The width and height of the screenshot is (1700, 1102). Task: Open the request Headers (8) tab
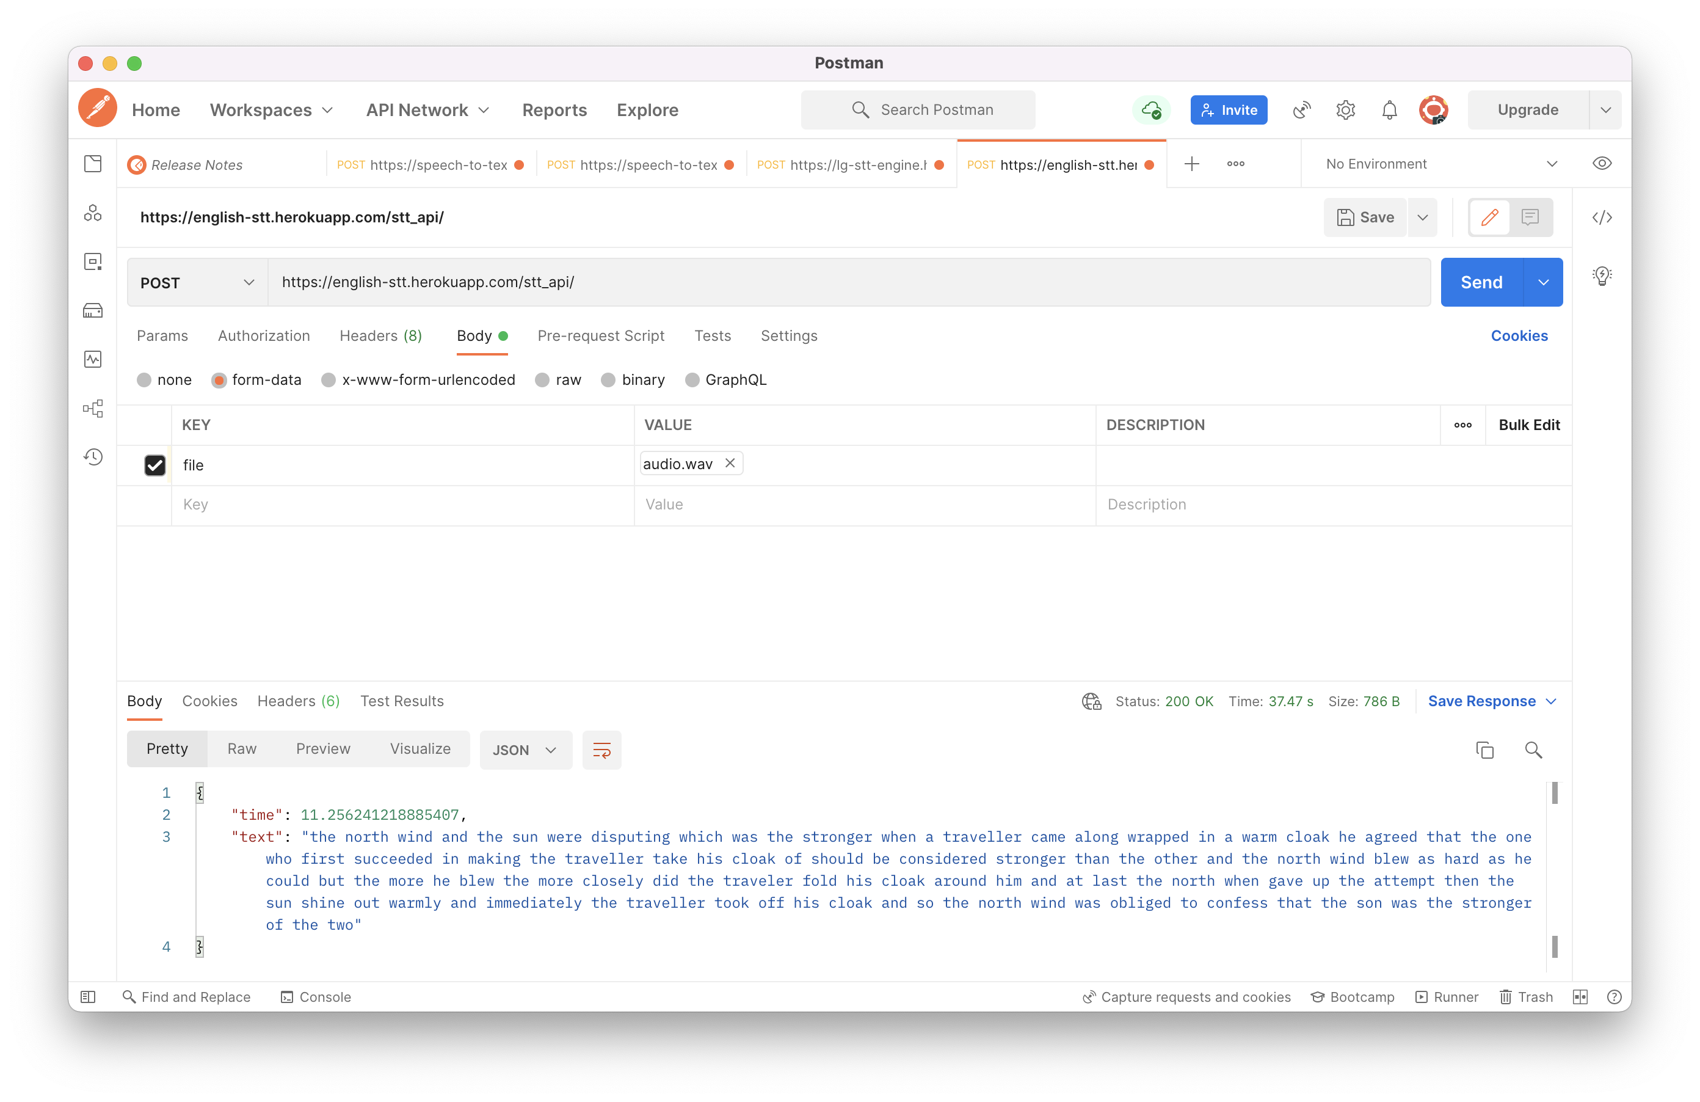pos(380,336)
